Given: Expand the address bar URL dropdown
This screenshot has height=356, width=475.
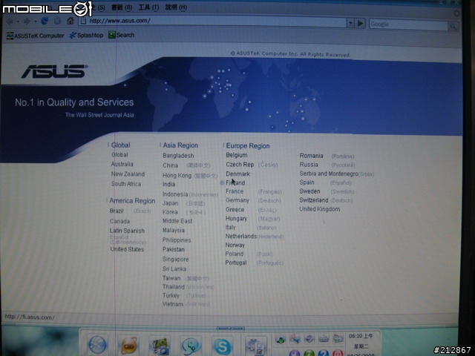Looking at the screenshot, I should pyautogui.click(x=350, y=23).
